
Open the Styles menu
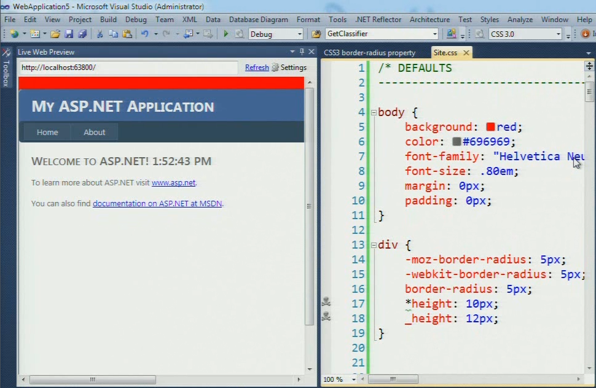[x=489, y=20]
